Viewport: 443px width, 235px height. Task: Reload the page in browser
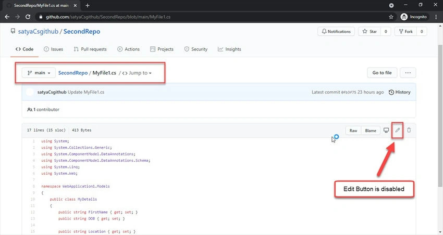point(28,17)
